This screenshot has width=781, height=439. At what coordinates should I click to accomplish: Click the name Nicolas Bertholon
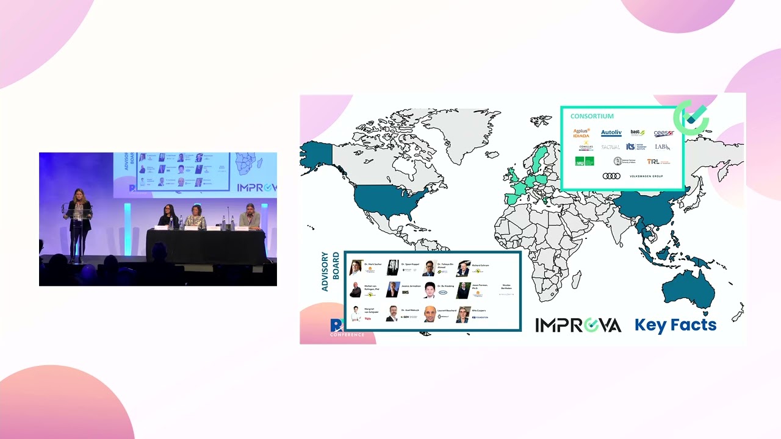click(x=506, y=287)
